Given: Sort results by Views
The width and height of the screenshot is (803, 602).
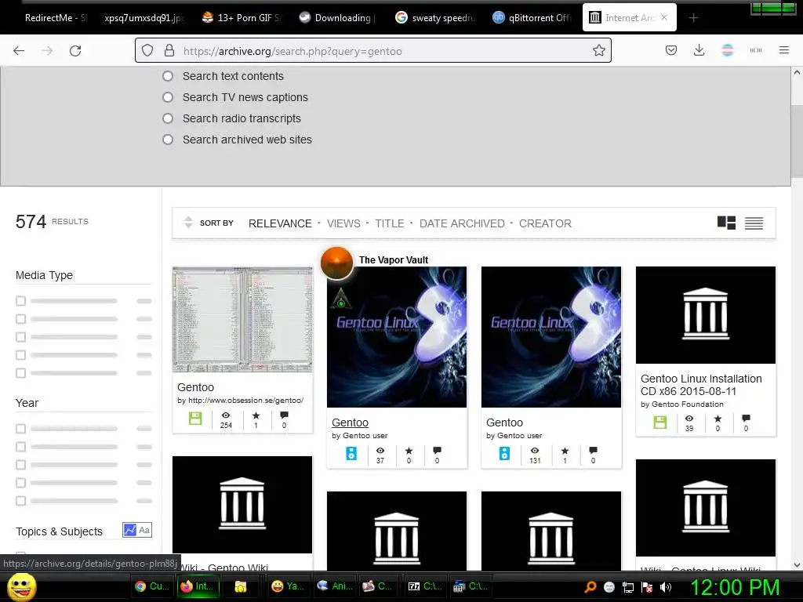Looking at the screenshot, I should click(343, 223).
